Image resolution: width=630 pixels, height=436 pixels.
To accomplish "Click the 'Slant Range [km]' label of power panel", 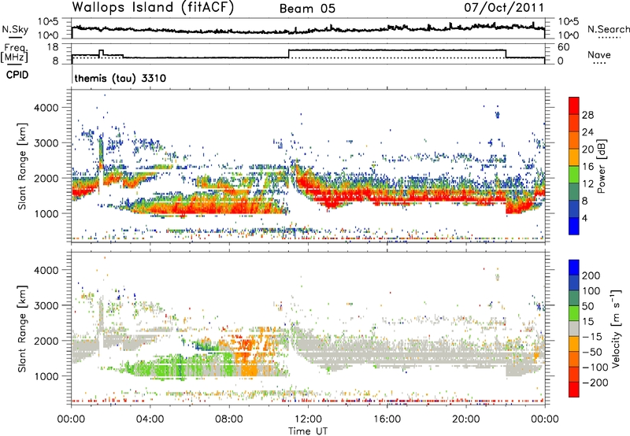I will [x=22, y=166].
